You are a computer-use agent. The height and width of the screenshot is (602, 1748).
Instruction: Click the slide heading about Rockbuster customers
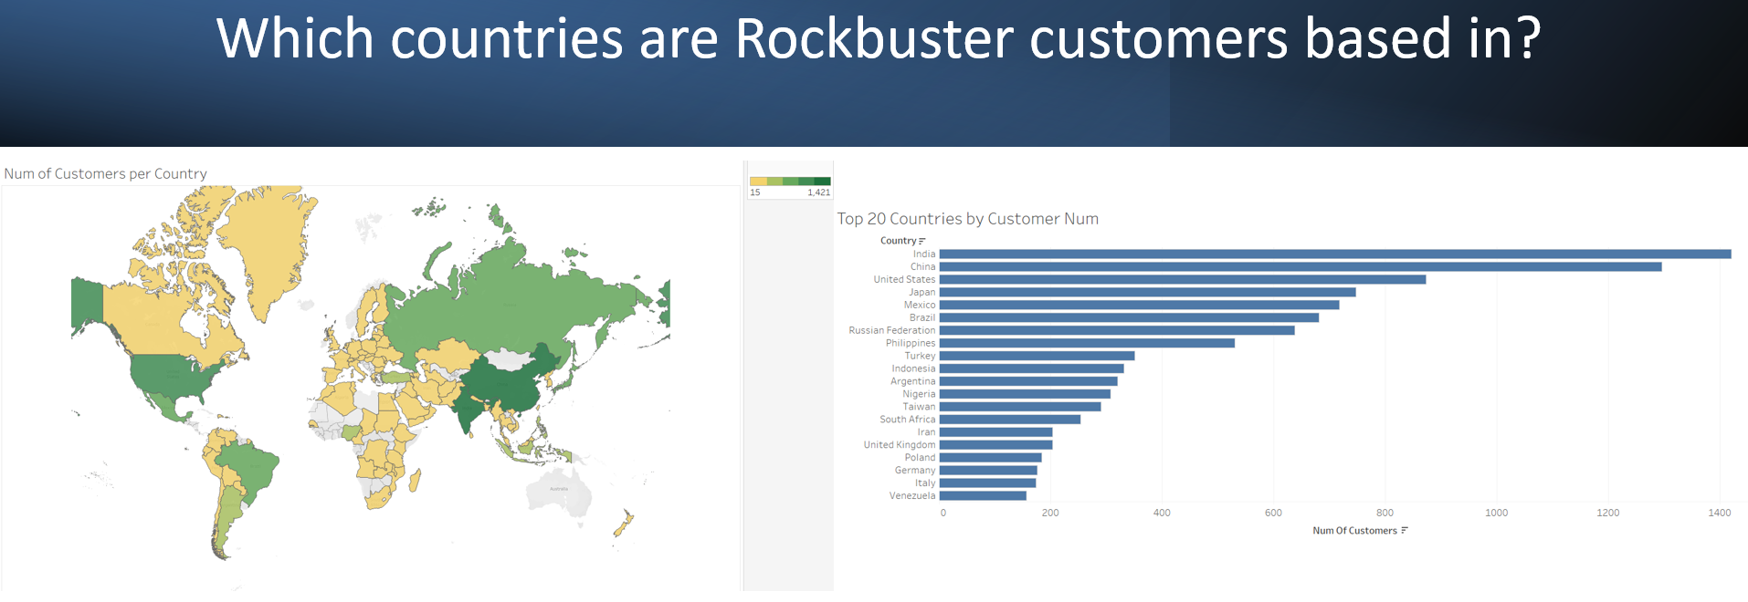click(879, 38)
